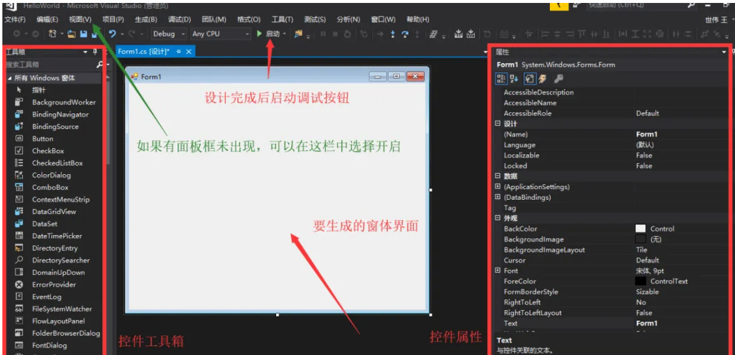The width and height of the screenshot is (735, 355).
Task: Click the Save All icon on the toolbar
Action: (x=94, y=34)
